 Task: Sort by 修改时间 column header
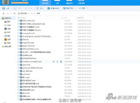pos(80,18)
